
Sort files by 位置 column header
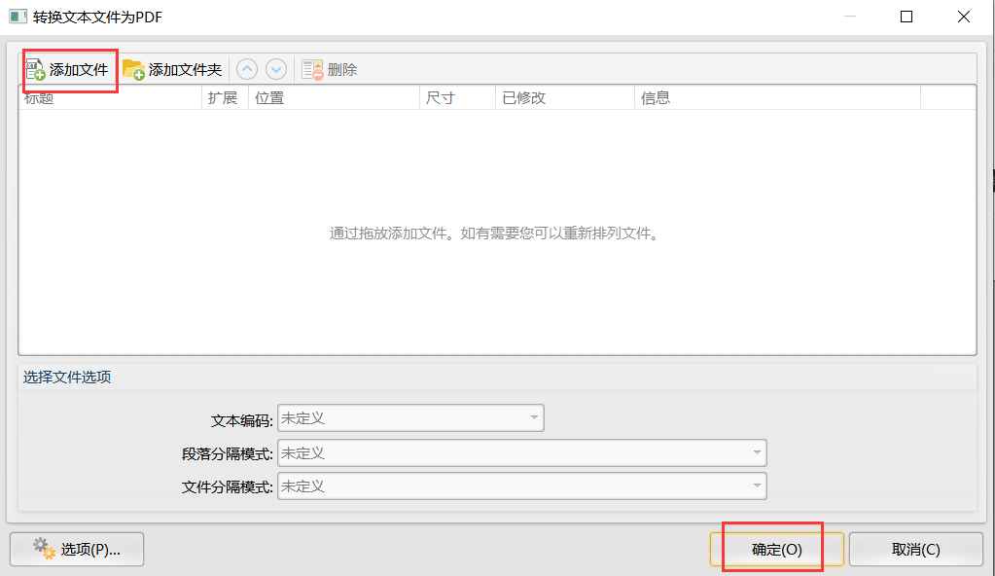(x=334, y=98)
